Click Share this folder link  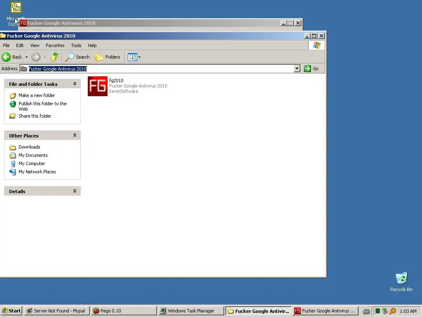tap(35, 116)
